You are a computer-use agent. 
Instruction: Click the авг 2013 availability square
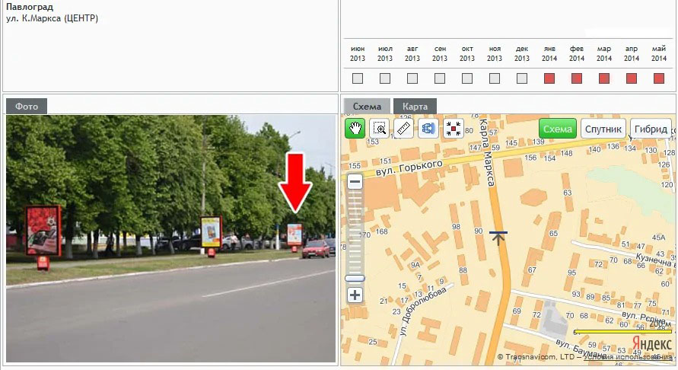tap(412, 78)
